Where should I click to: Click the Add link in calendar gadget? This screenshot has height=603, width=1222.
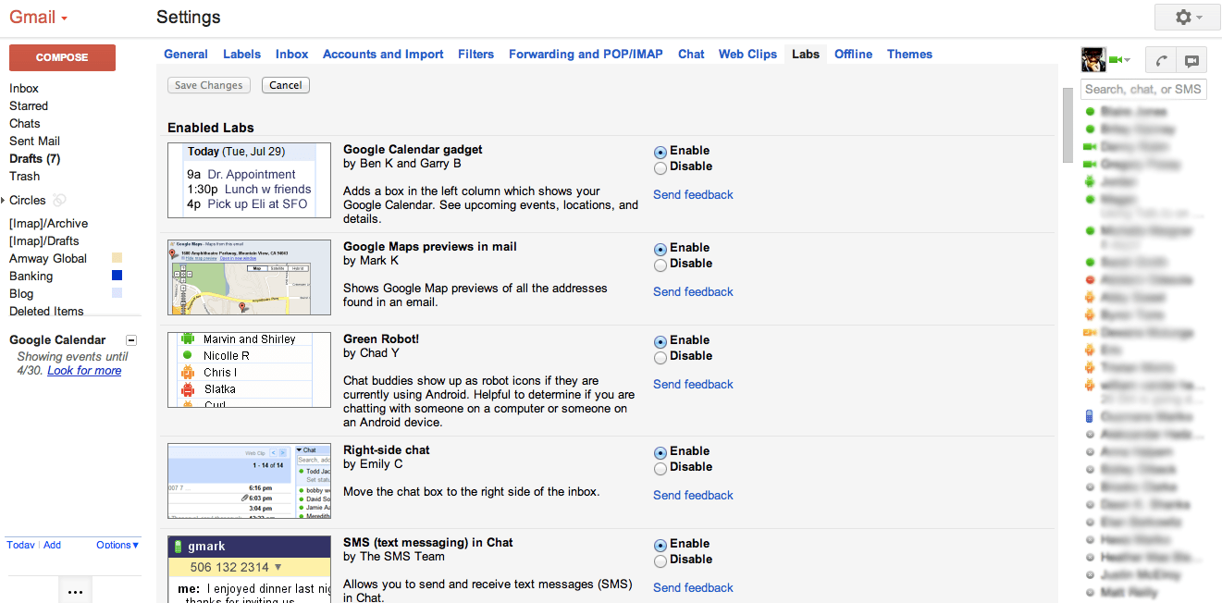(x=52, y=545)
